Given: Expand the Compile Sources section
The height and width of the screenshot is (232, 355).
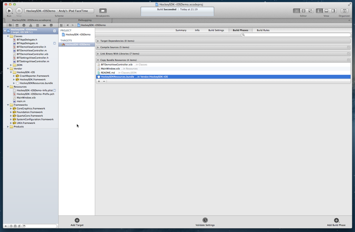Looking at the screenshot, I should click(x=98, y=47).
